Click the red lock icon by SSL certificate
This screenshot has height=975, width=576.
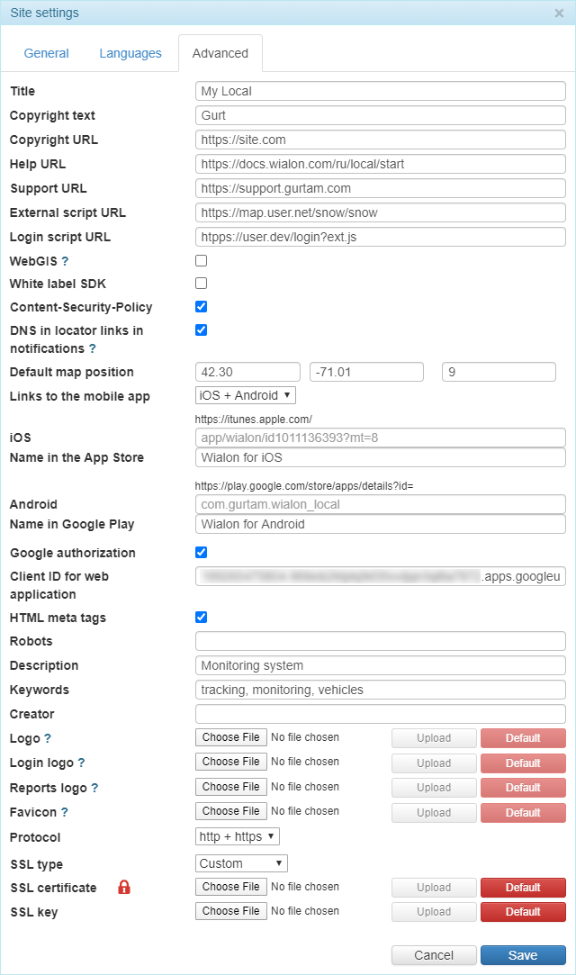pos(124,888)
